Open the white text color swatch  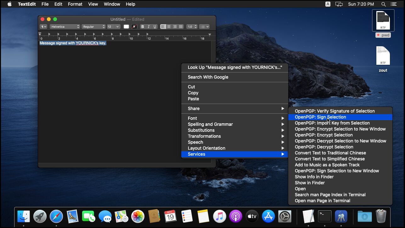click(126, 27)
